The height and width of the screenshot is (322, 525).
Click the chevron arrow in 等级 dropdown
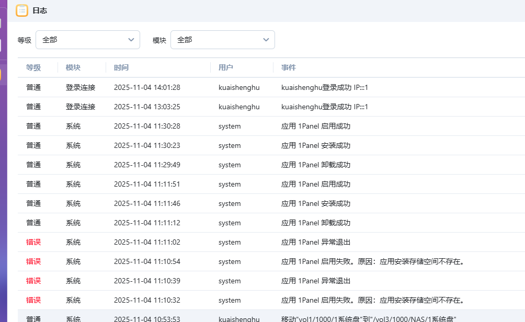pos(131,40)
